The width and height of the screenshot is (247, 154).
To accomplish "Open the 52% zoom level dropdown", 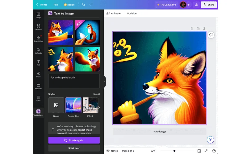I will (x=153, y=151).
